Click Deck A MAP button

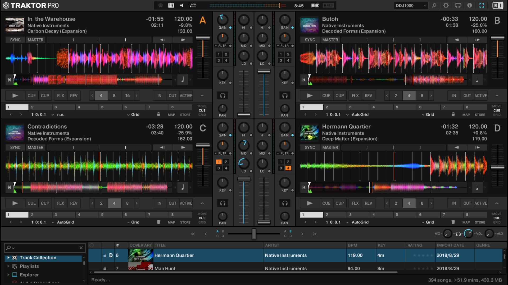coord(171,115)
